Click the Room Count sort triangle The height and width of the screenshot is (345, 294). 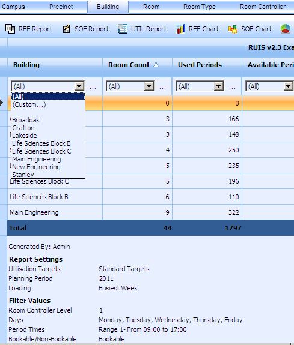tap(156, 64)
